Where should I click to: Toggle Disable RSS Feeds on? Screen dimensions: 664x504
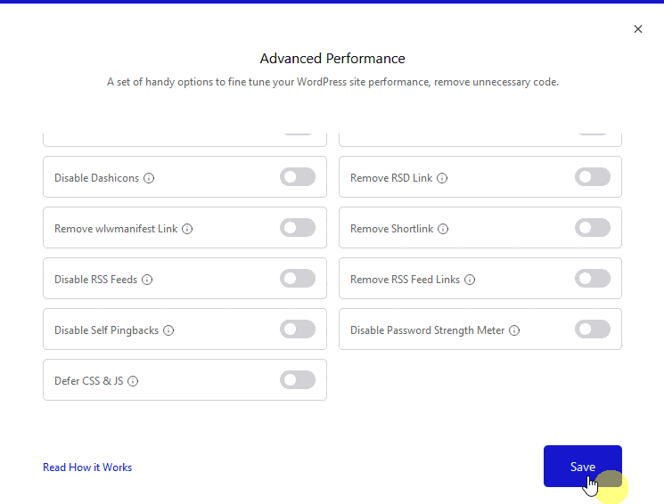(x=298, y=279)
